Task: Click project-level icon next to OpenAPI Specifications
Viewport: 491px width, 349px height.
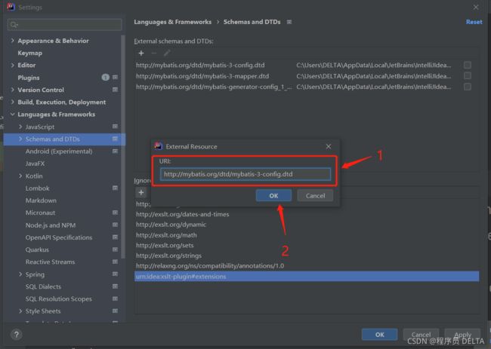Action: click(x=116, y=237)
